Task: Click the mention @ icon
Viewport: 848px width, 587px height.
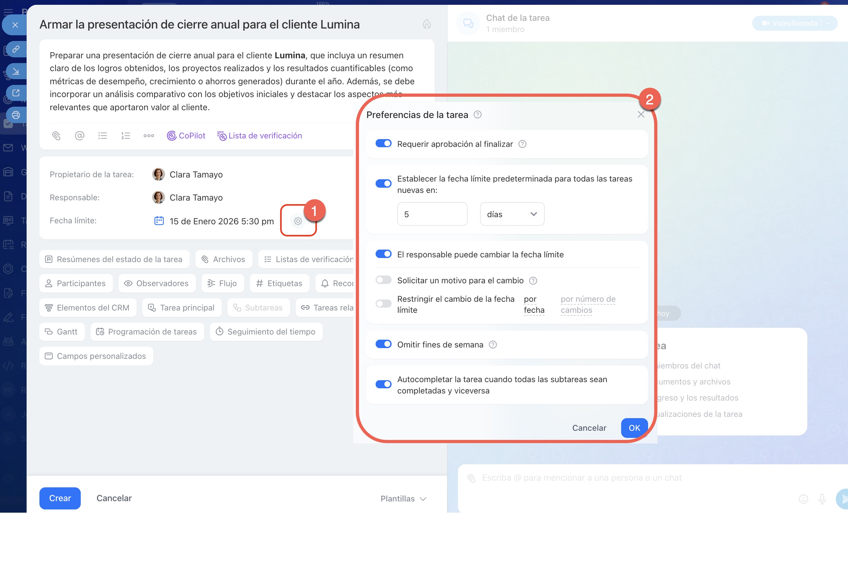Action: [x=79, y=136]
